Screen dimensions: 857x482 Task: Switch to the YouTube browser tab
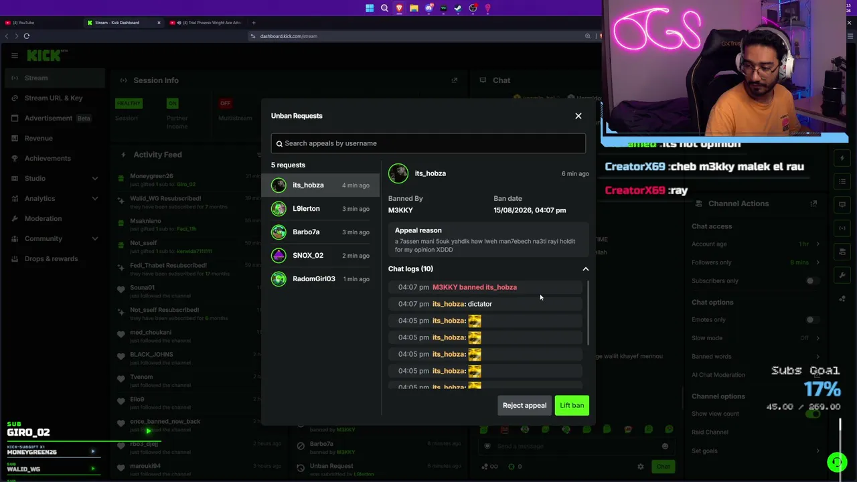40,23
